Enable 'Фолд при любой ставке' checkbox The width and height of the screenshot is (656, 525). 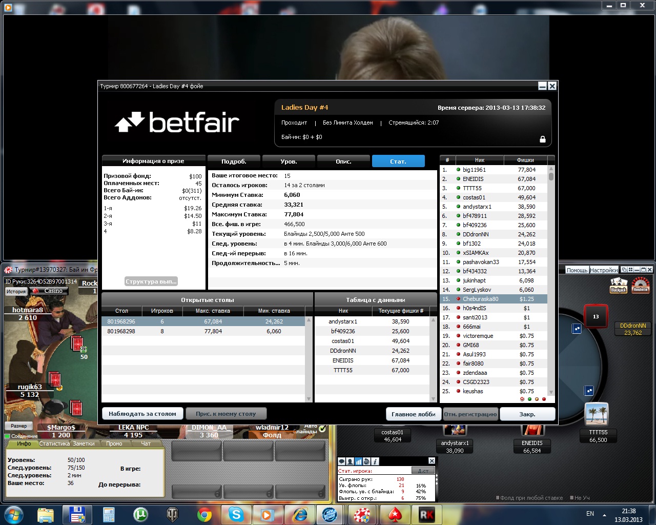coord(498,498)
